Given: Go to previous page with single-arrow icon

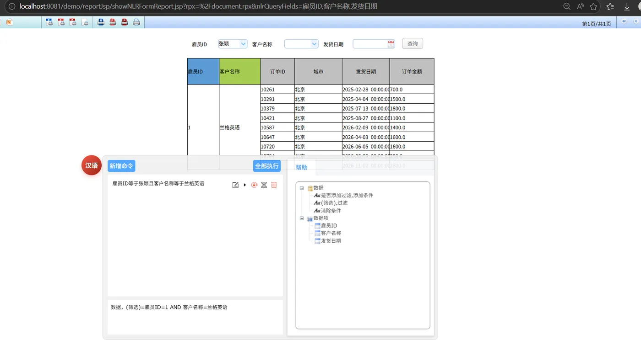Looking at the screenshot, I should [x=637, y=21].
